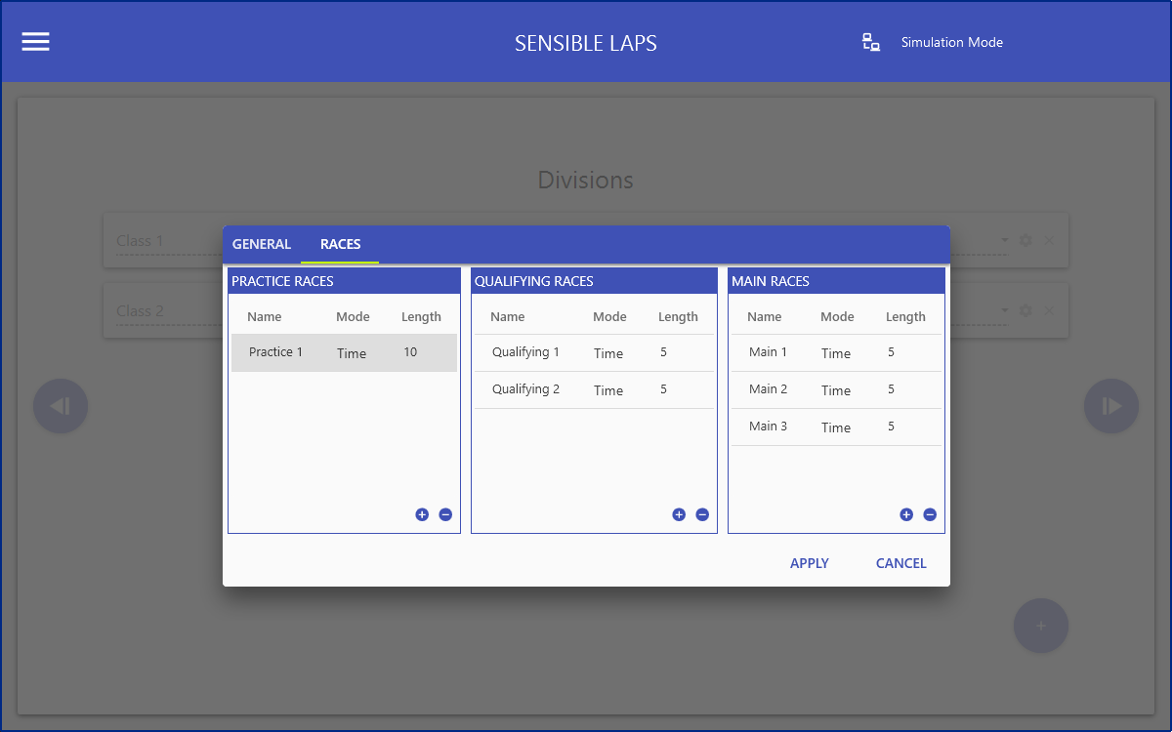Switch to the General tab
1172x732 pixels.
pos(262,244)
